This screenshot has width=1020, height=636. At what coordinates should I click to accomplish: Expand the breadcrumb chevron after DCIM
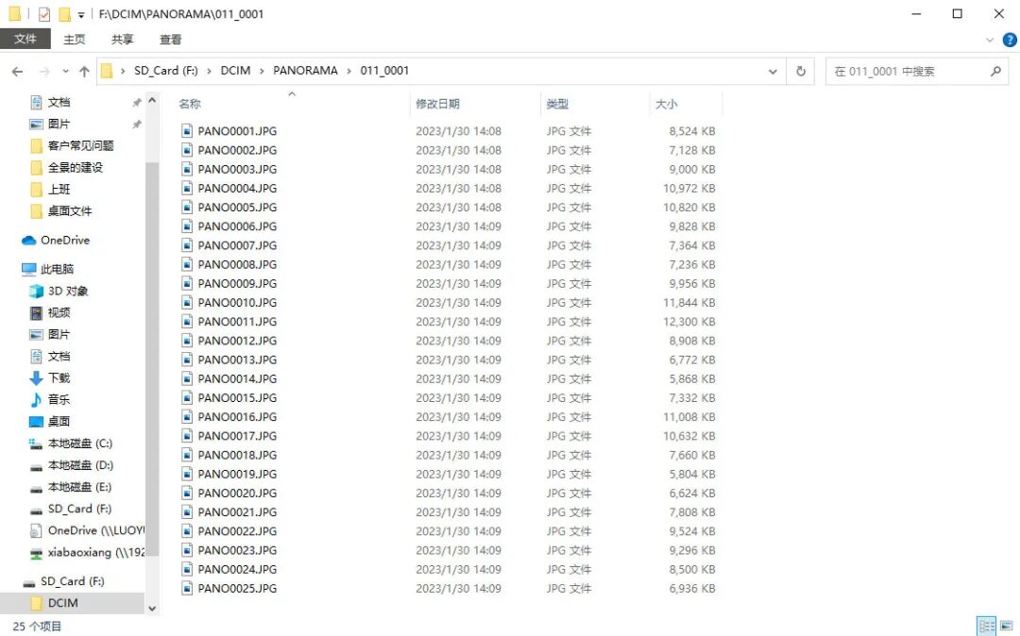(x=262, y=71)
